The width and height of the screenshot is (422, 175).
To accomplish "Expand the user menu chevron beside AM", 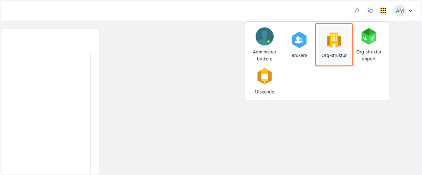I will click(x=410, y=11).
